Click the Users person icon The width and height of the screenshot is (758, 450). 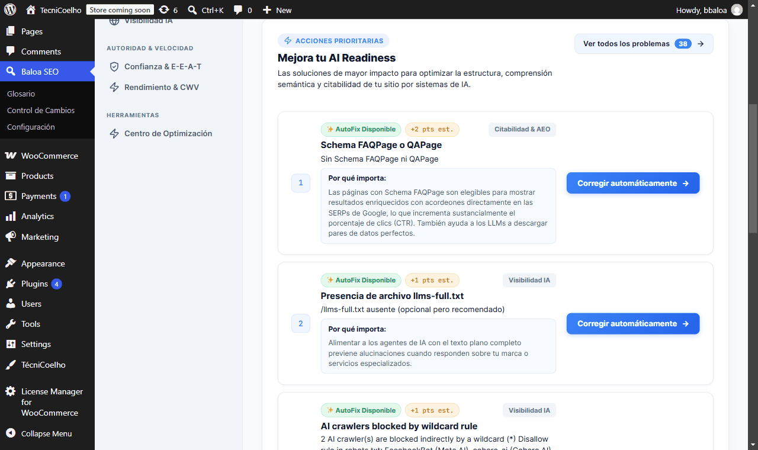tap(11, 304)
